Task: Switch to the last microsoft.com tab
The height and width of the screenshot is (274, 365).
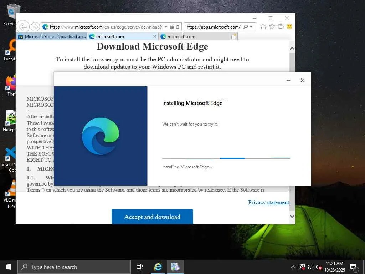Action: [194, 37]
